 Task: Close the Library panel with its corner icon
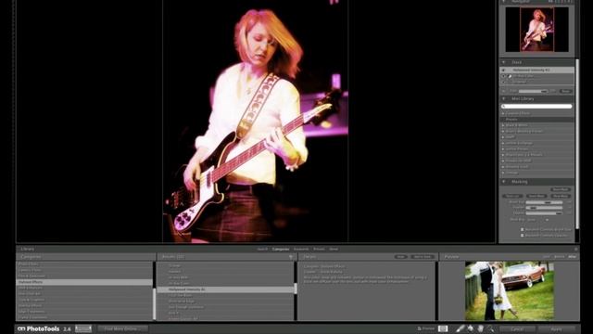[x=575, y=249]
